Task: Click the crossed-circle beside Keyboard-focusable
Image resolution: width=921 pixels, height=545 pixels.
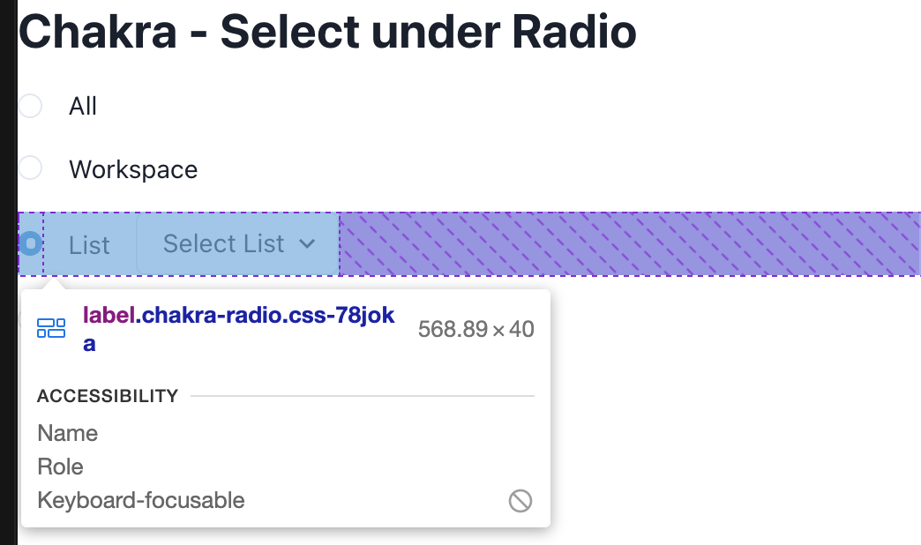Action: coord(520,500)
